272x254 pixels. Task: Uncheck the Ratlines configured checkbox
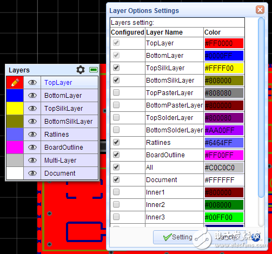pyautogui.click(x=116, y=142)
